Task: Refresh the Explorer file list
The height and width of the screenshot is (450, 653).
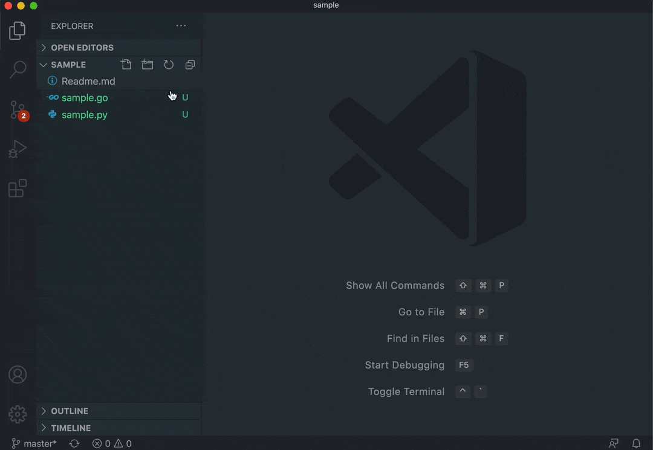Action: (169, 64)
